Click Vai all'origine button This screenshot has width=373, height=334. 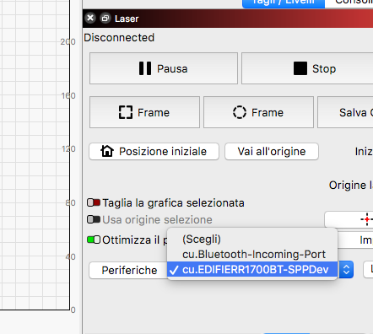[x=272, y=152]
